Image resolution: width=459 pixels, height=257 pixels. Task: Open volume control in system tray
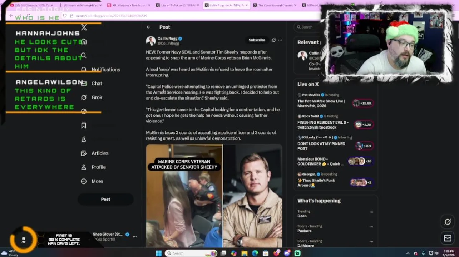[436, 253]
